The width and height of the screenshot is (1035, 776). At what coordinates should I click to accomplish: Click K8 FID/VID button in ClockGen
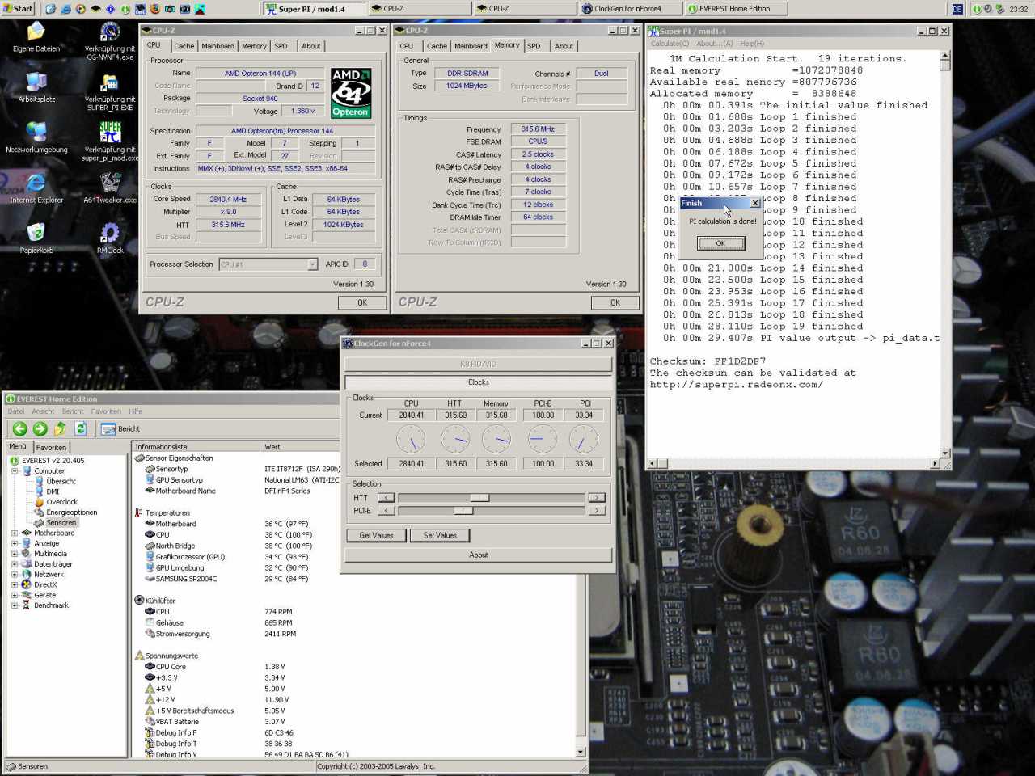pos(478,365)
